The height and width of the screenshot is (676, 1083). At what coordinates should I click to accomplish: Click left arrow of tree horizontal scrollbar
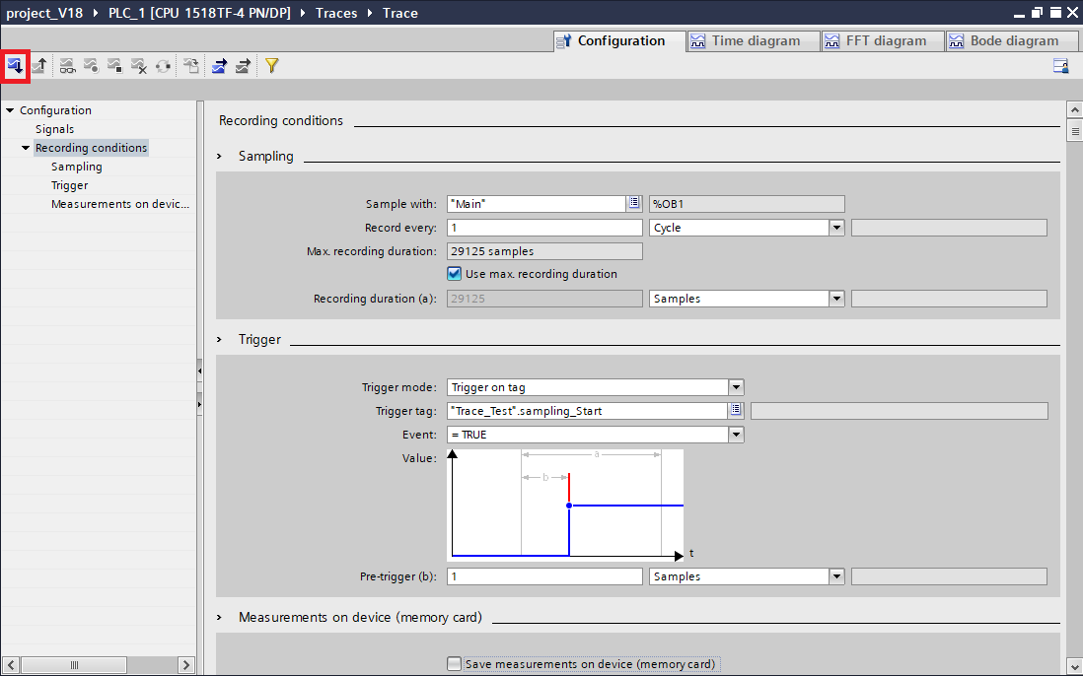(x=11, y=665)
